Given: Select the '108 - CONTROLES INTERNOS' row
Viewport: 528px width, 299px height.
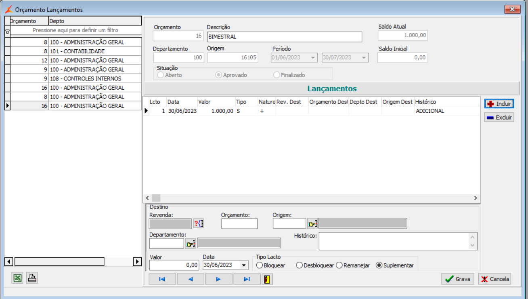Looking at the screenshot, I should point(75,78).
